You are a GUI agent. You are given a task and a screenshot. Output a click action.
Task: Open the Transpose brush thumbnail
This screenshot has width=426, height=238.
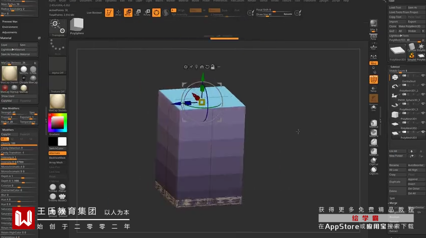click(58, 28)
